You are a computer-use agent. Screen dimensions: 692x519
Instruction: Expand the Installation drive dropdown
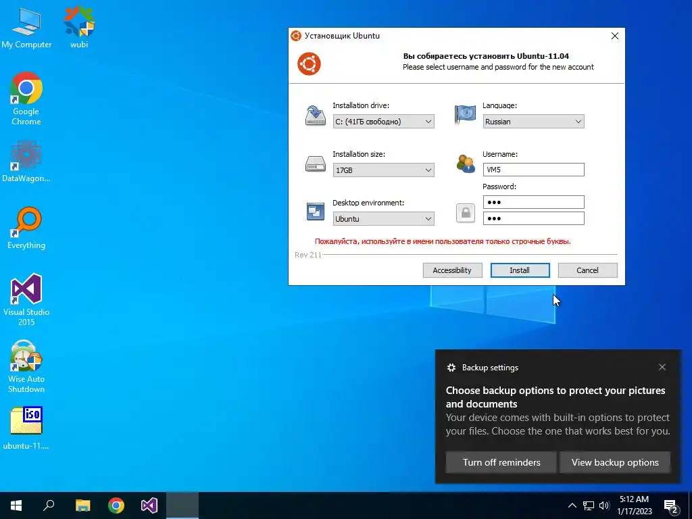[384, 122]
